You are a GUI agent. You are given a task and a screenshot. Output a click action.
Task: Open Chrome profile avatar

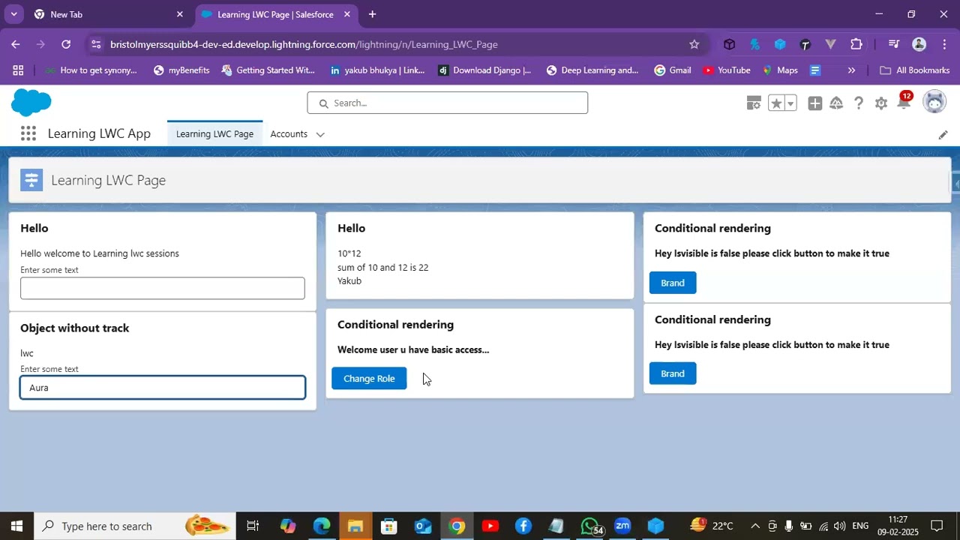pyautogui.click(x=919, y=44)
